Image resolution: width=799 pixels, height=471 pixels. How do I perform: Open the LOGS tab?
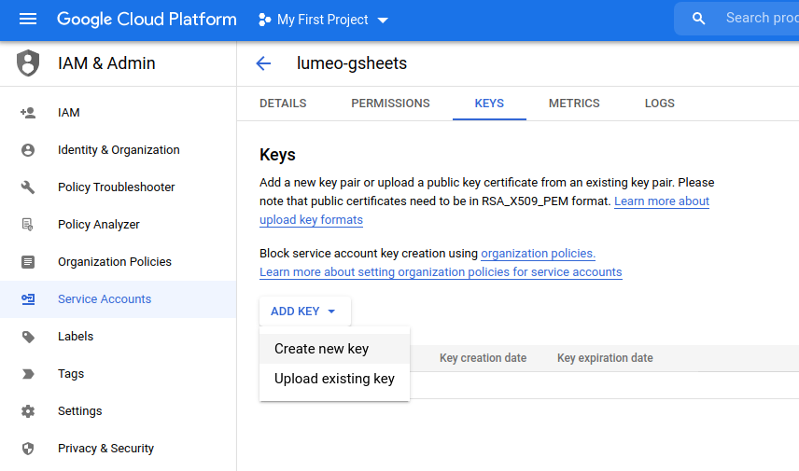659,104
